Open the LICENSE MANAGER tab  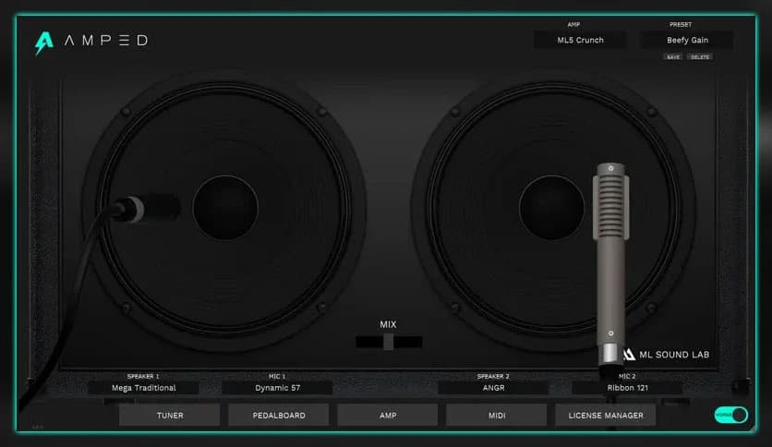click(x=606, y=416)
